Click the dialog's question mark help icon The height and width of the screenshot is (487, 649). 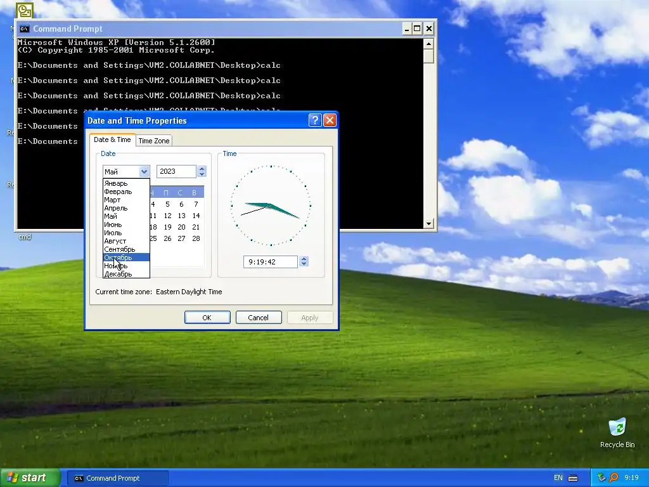315,120
